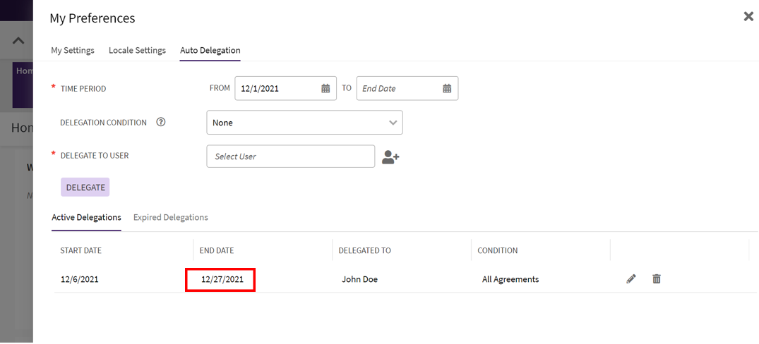Image resolution: width=759 pixels, height=344 pixels.
Task: Click the add user icon beside Select User
Action: 390,157
